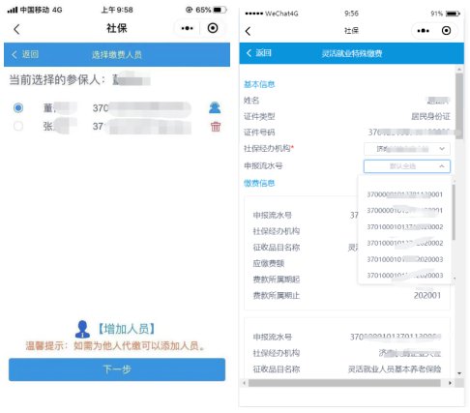Tap the add-person icon near 增加人员
470x413 pixels.
pos(82,329)
